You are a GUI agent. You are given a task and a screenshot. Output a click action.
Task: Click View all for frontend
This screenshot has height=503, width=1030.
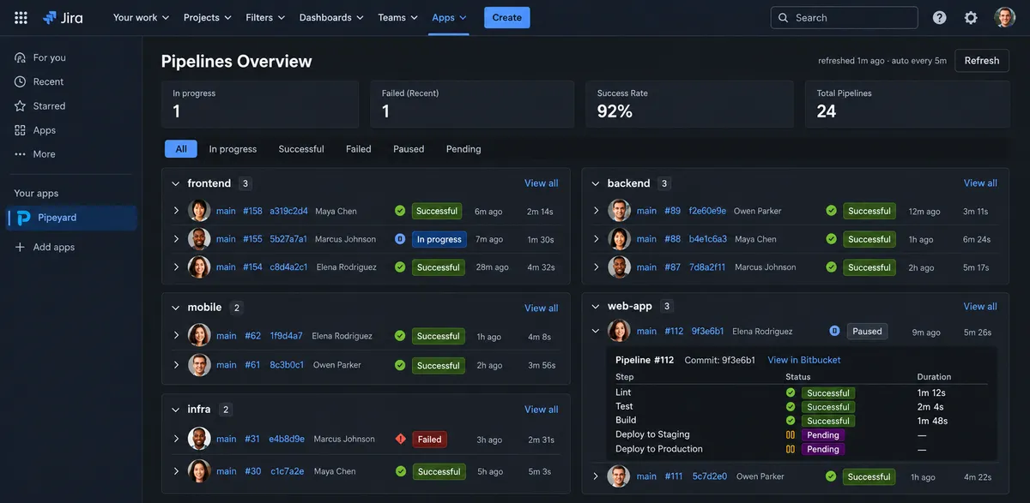tap(542, 183)
